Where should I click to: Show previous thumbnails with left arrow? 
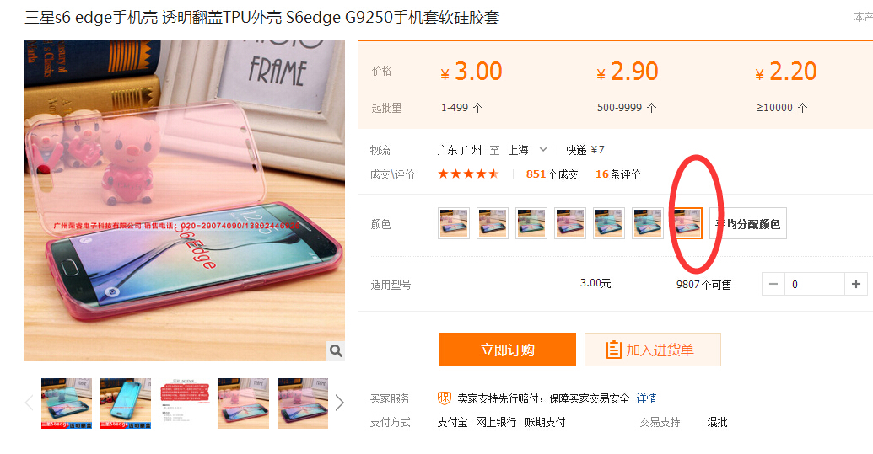coord(30,403)
